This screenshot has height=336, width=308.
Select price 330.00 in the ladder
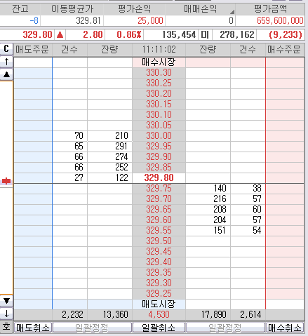click(159, 136)
